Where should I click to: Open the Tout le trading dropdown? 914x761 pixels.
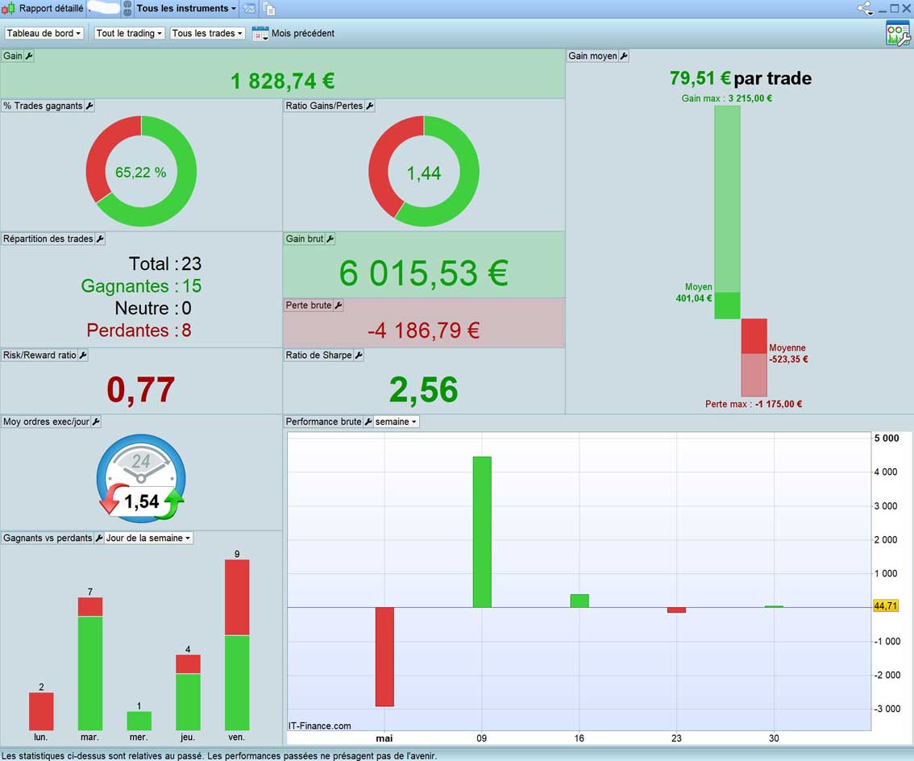[130, 33]
